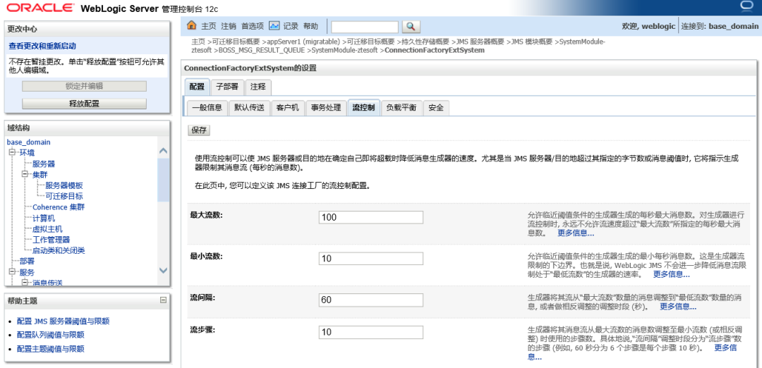Collapse the 消息传送 tree node

point(25,283)
